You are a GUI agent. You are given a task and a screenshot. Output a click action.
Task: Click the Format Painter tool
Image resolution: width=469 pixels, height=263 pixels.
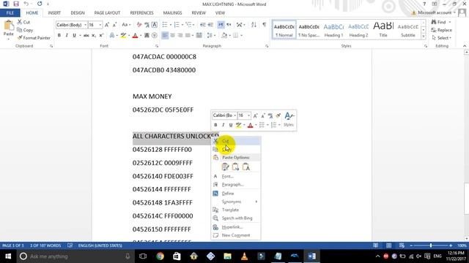[x=34, y=38]
